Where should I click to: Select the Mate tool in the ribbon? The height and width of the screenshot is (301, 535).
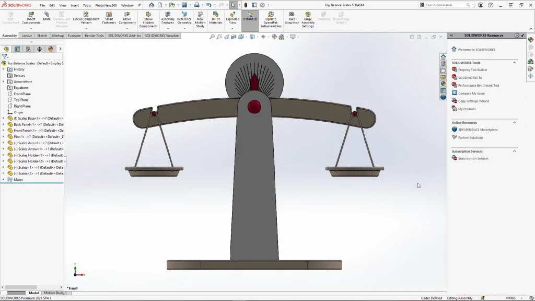[46, 16]
